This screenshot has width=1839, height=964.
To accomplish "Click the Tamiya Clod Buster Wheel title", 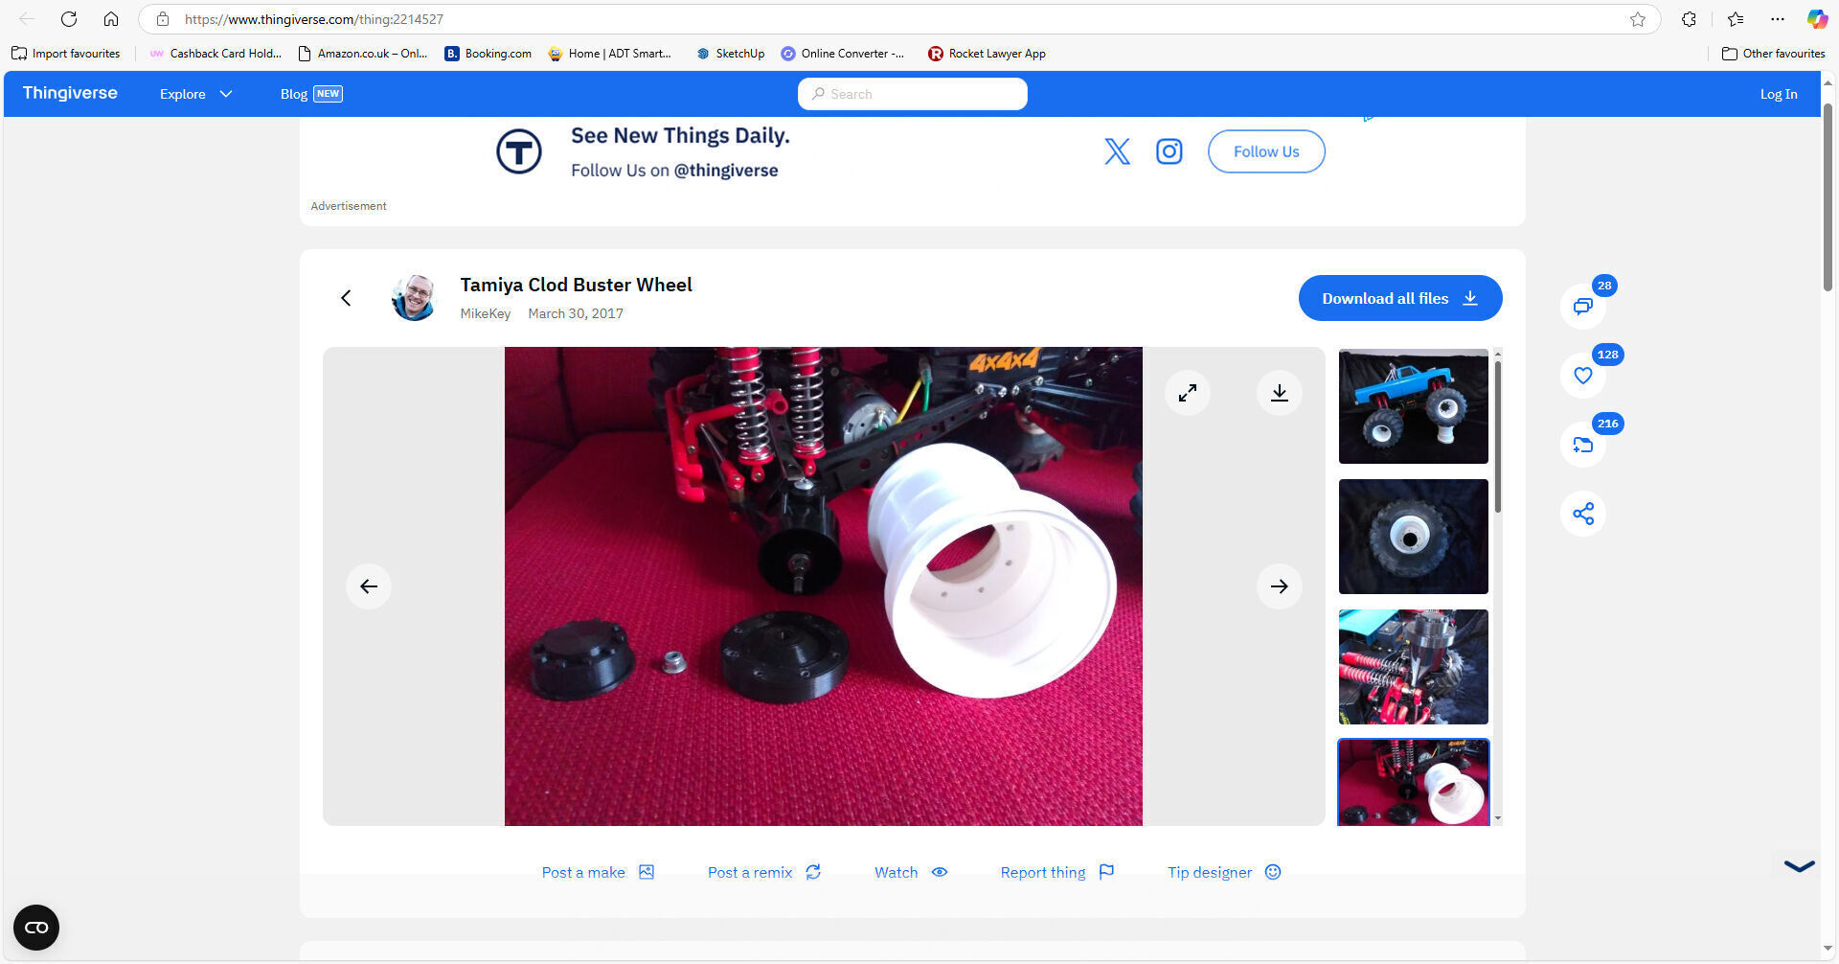I will pyautogui.click(x=576, y=285).
